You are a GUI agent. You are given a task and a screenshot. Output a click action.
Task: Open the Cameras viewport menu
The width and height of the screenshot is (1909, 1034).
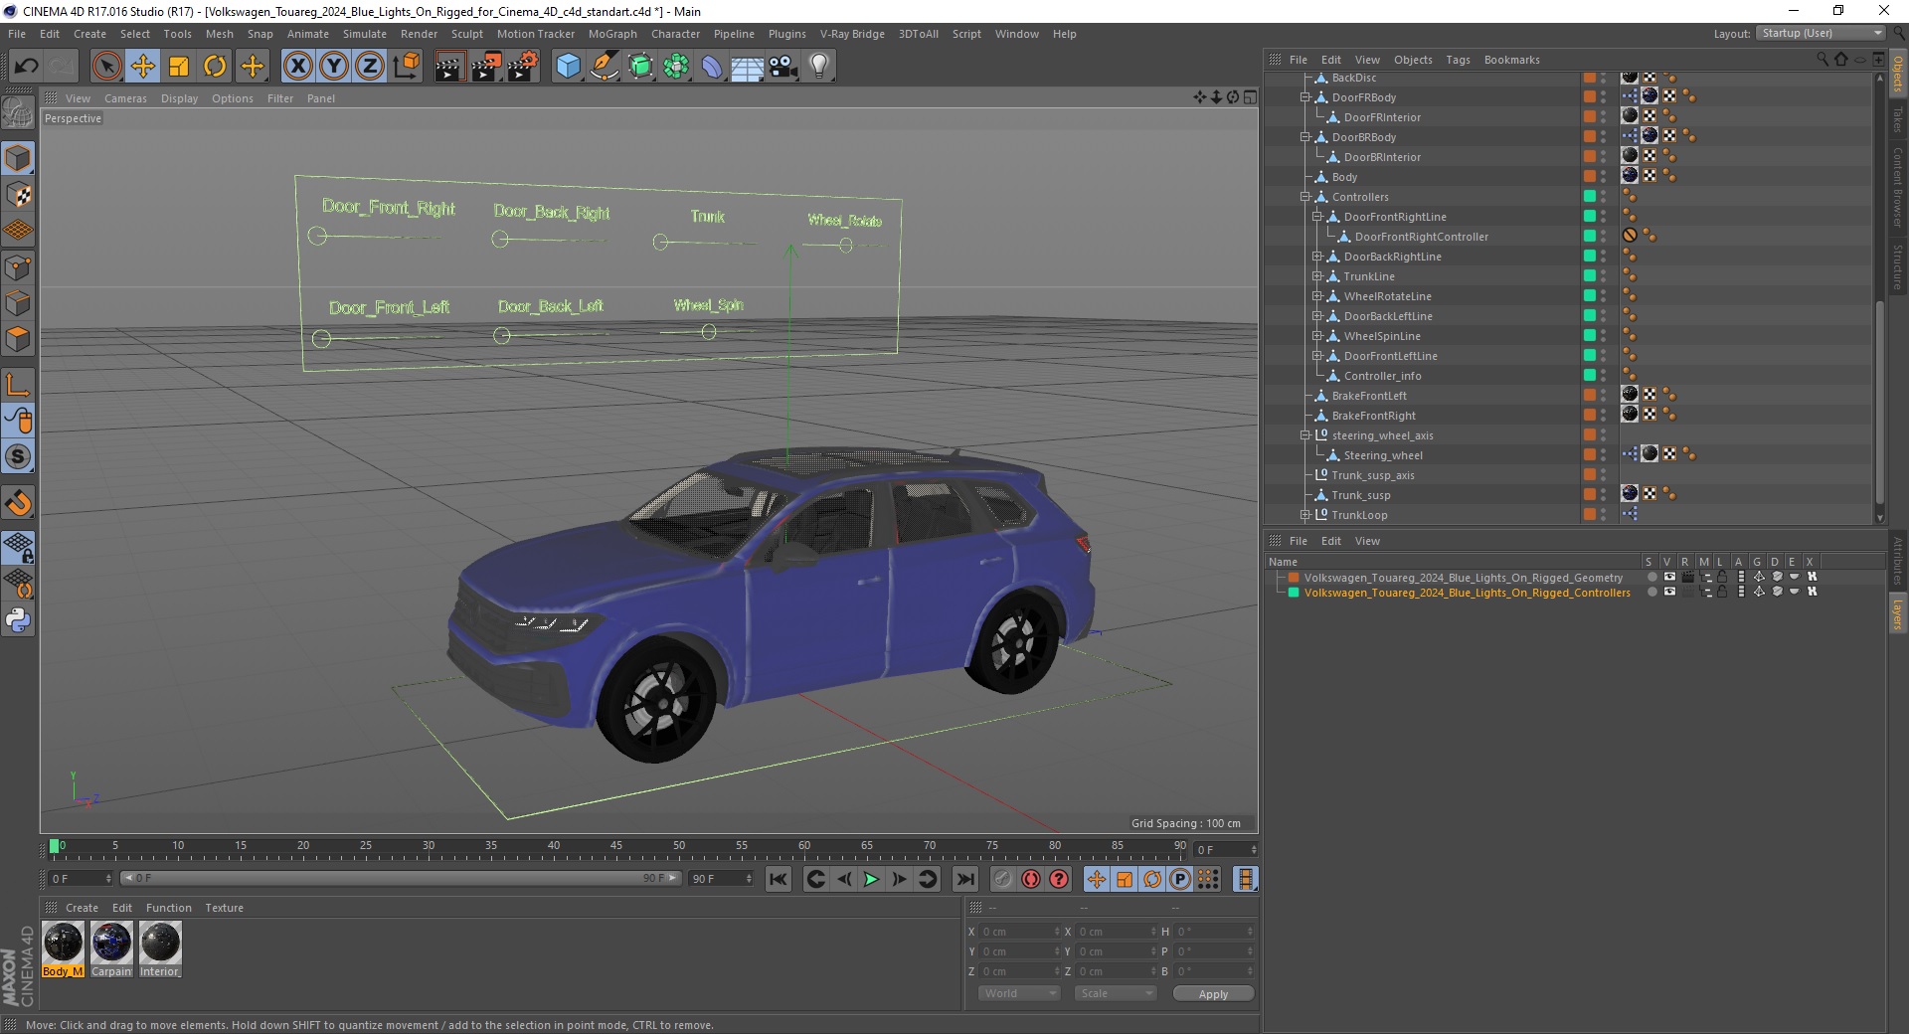[125, 98]
